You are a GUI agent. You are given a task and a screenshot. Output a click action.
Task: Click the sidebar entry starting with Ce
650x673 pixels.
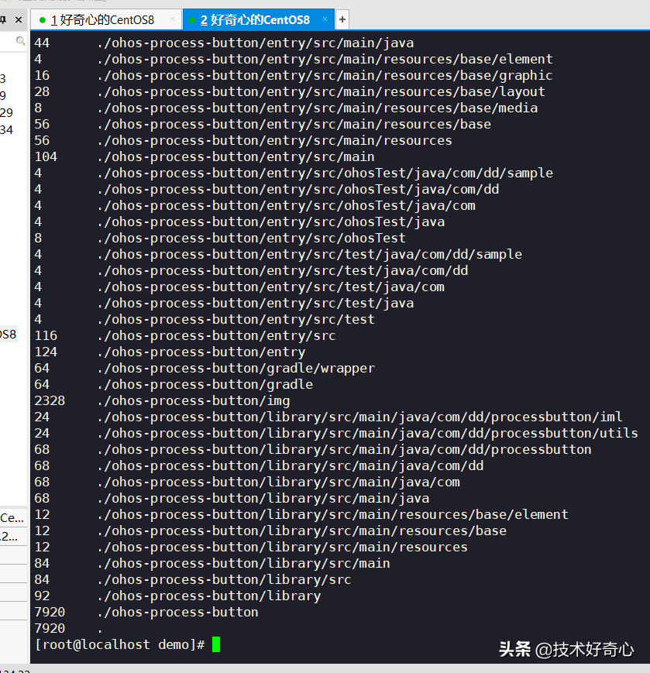pyautogui.click(x=9, y=518)
